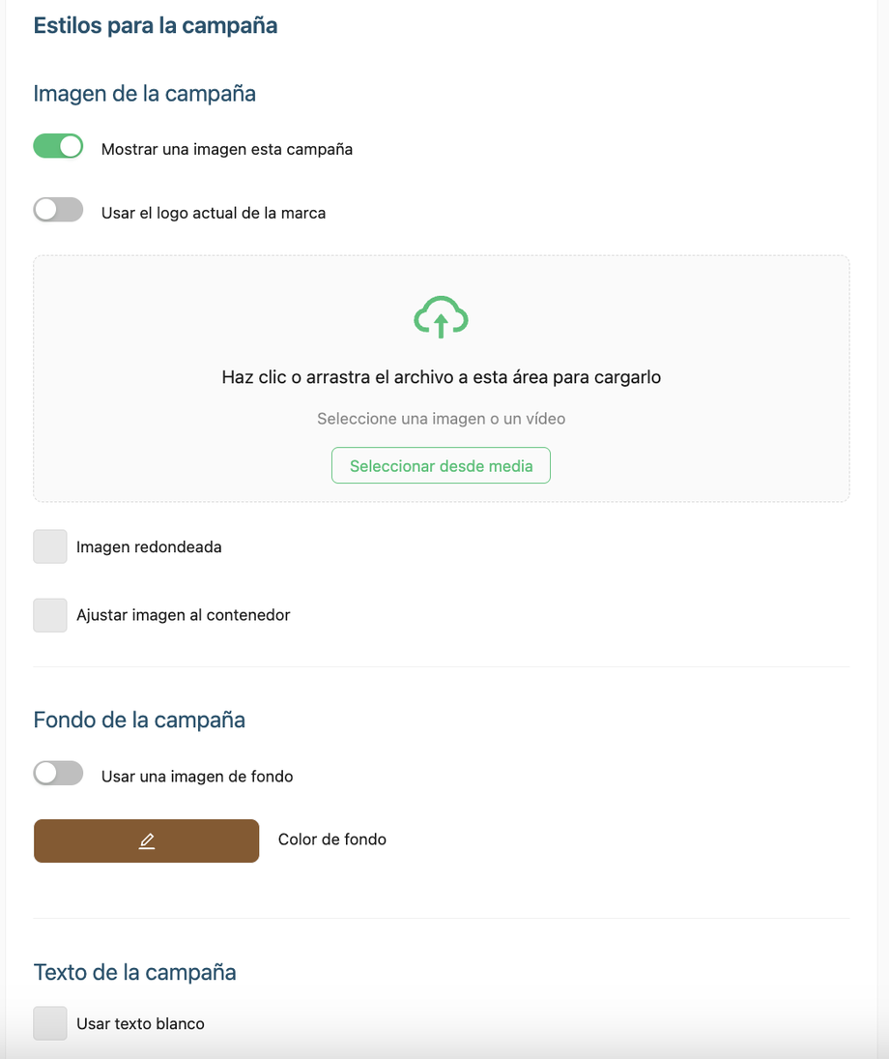The height and width of the screenshot is (1059, 889).
Task: Click the 'Color de fondo' label
Action: point(332,839)
